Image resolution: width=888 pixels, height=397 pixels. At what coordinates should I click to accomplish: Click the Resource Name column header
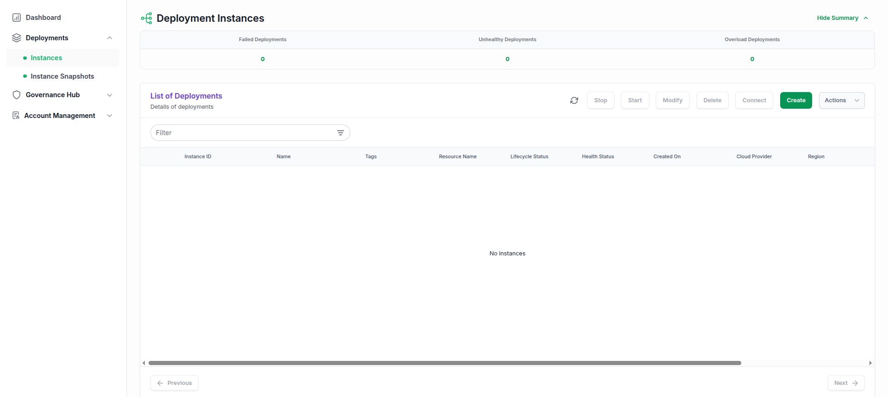tap(458, 157)
